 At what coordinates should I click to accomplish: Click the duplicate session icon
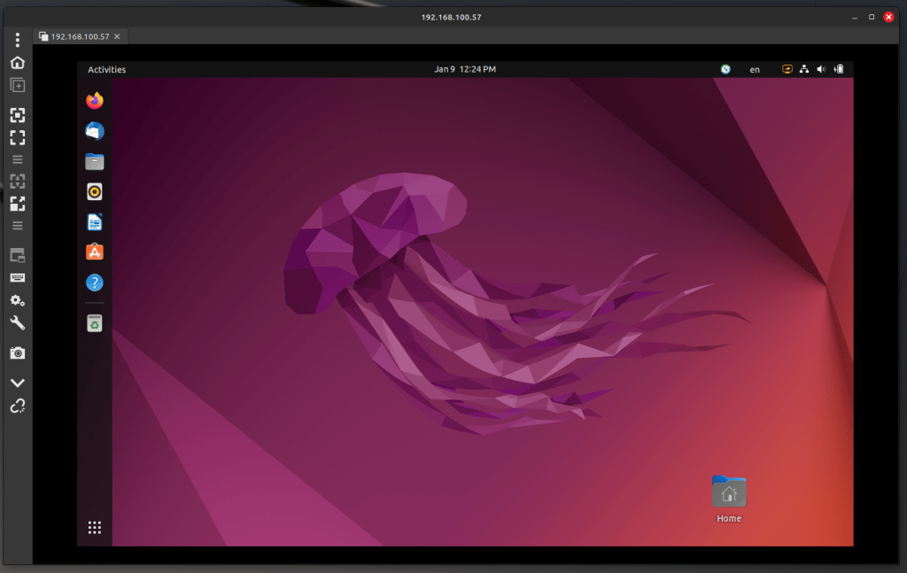coord(17,85)
